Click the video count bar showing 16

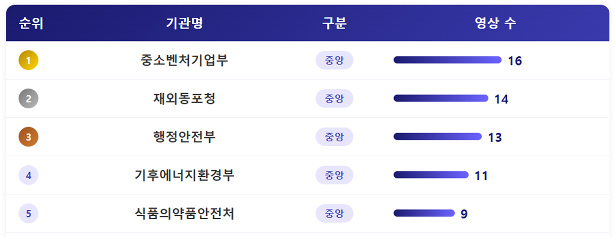pos(447,60)
